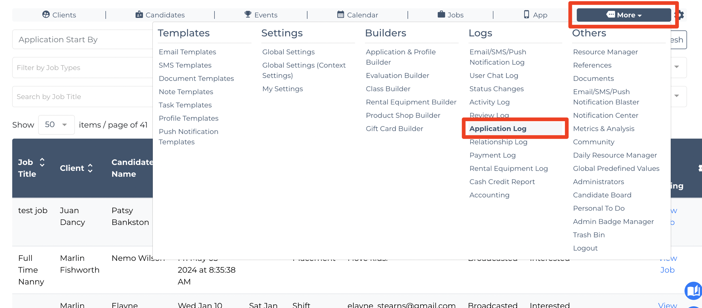Open Trash Bin link

[x=589, y=235]
